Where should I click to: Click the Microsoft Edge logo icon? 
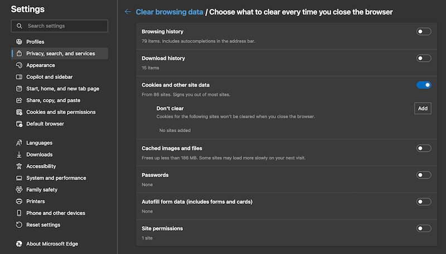point(19,244)
